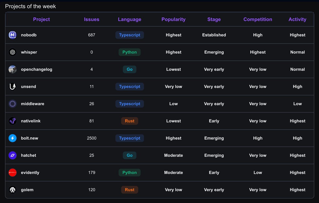This screenshot has width=319, height=203.
Task: Click the bolt.new lightning logo icon
Action: (12, 138)
